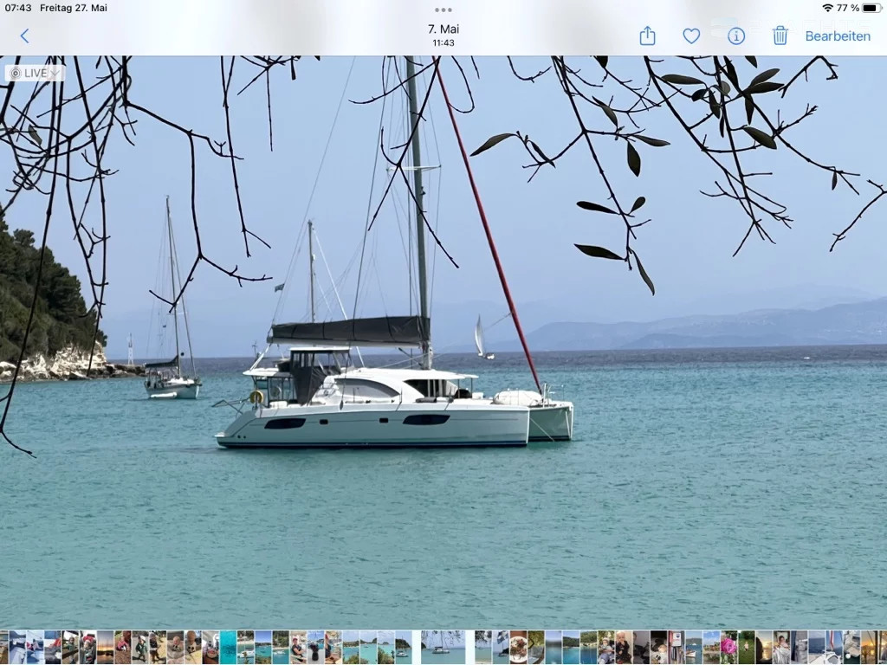Open the three-dot multitasking menu at top
The width and height of the screenshot is (887, 665).
[443, 10]
